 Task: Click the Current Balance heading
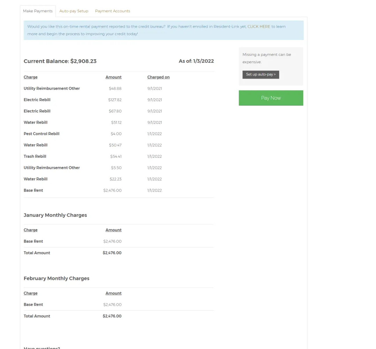click(60, 61)
